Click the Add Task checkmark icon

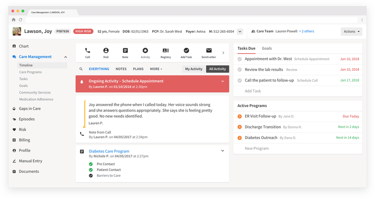tap(186, 51)
